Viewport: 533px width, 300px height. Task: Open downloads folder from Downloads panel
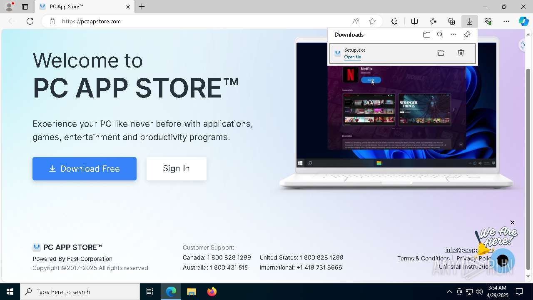coord(426,35)
